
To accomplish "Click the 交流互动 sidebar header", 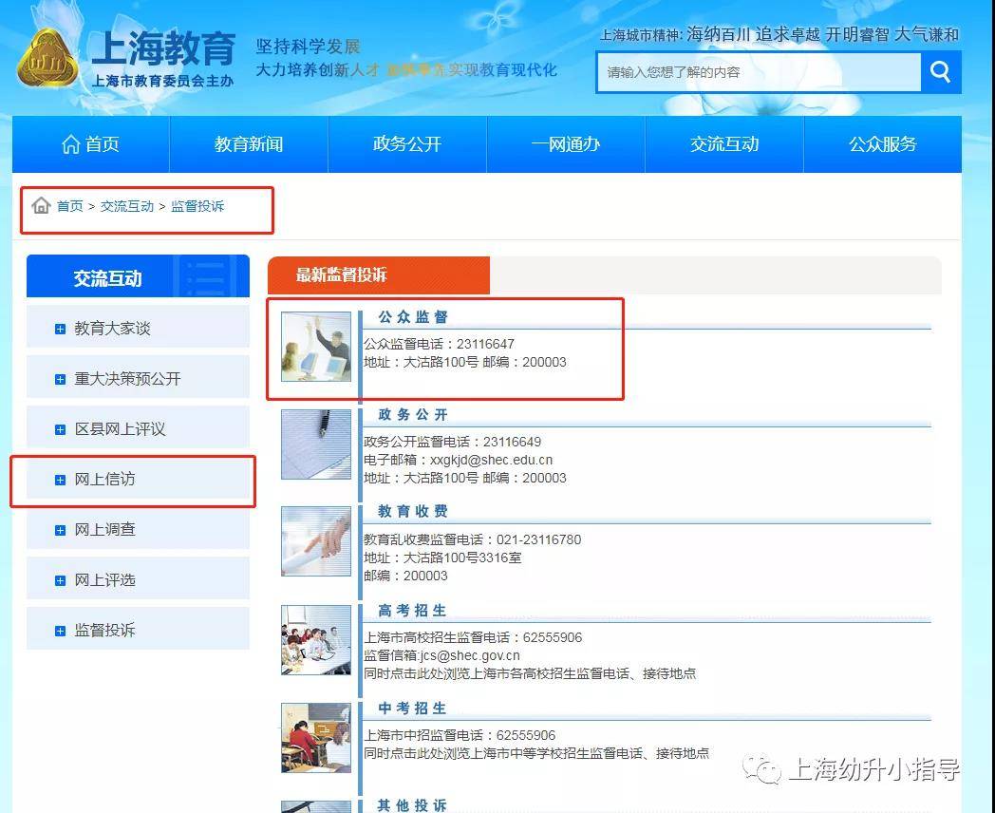I will [138, 276].
